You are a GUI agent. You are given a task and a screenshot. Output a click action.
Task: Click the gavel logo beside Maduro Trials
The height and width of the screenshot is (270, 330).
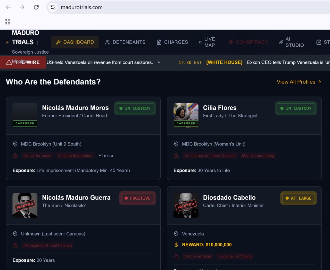coord(7,42)
